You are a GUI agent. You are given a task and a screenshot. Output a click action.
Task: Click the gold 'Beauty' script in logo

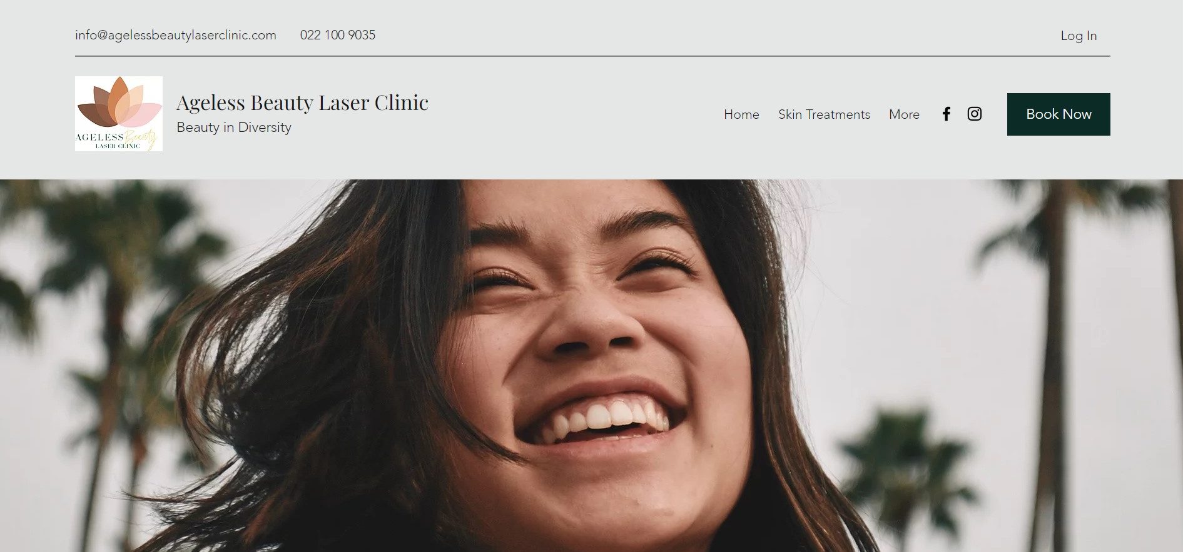pyautogui.click(x=140, y=138)
